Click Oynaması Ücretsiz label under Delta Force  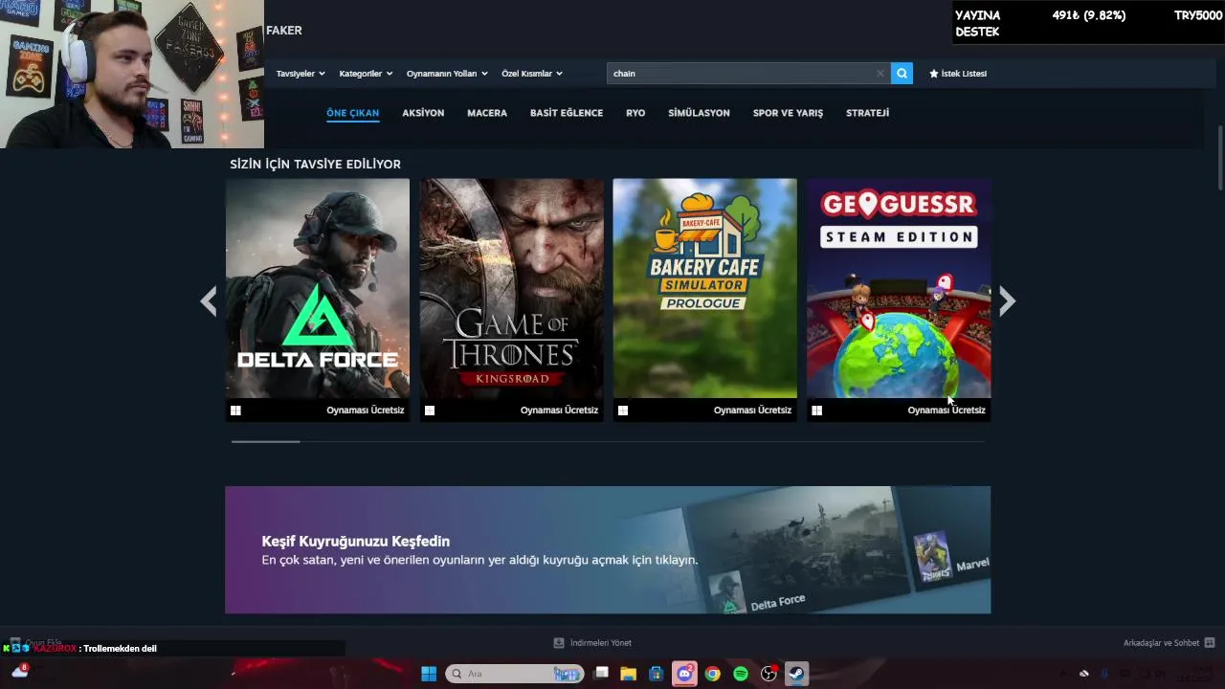(366, 411)
